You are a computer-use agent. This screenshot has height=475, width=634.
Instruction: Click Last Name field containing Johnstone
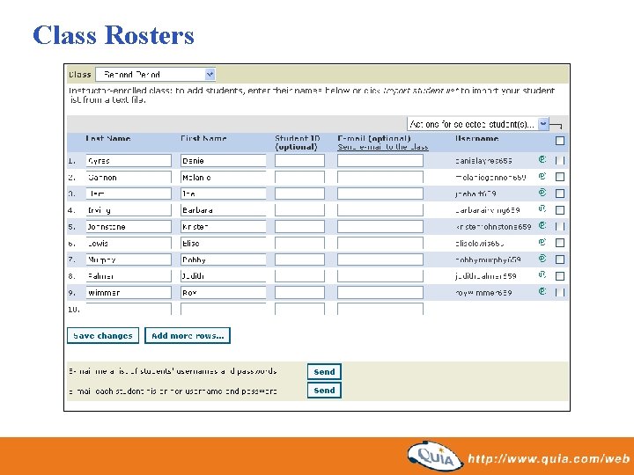(129, 227)
